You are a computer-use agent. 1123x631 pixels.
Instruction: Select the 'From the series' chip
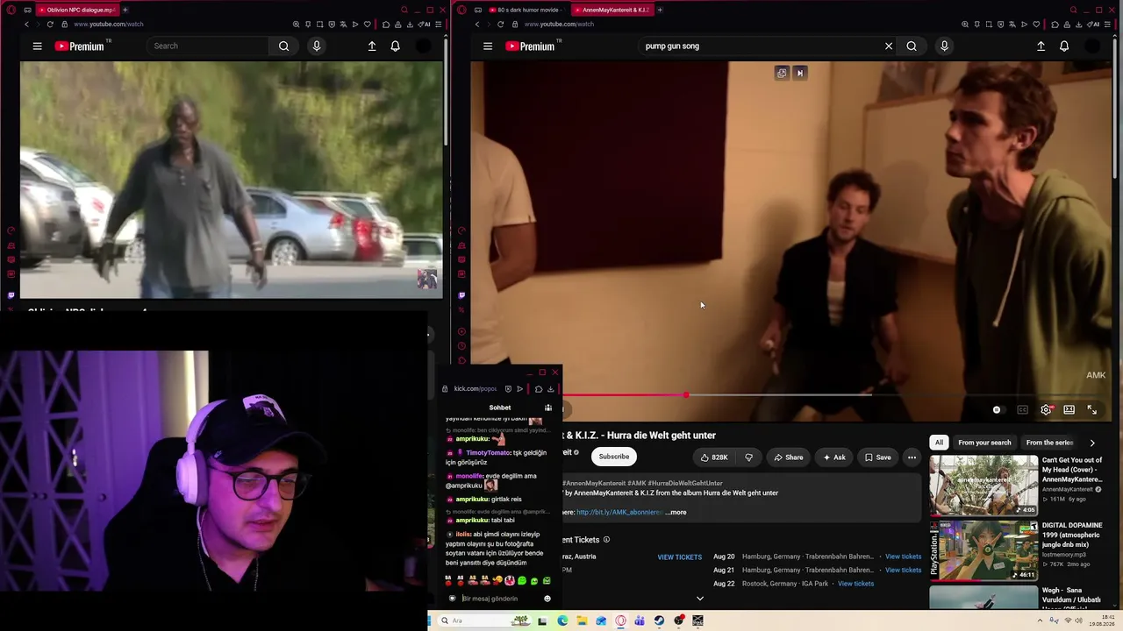click(x=1049, y=443)
